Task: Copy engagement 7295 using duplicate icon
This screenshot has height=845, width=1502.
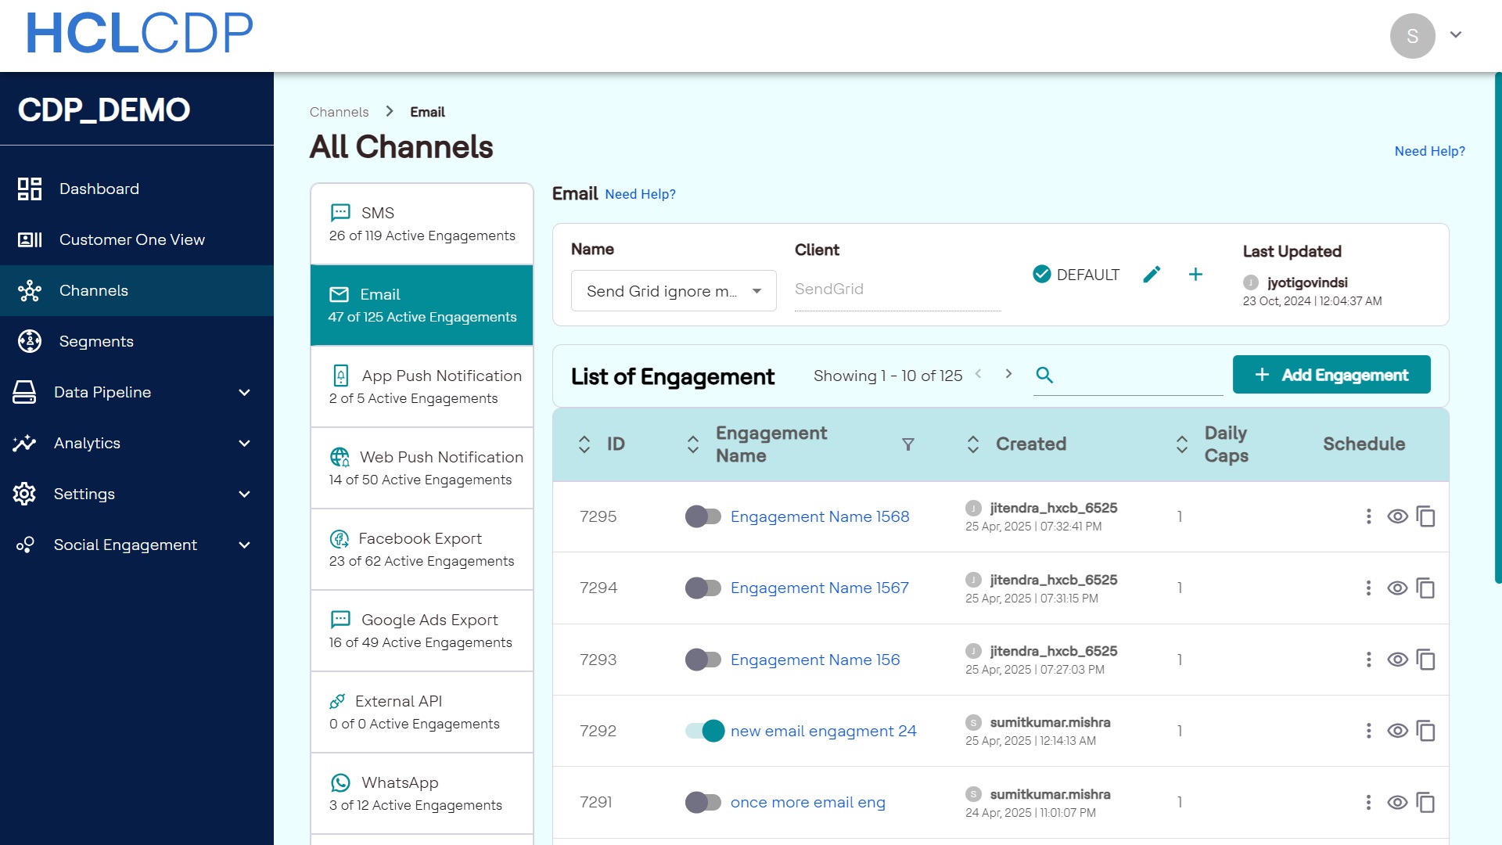Action: tap(1426, 516)
